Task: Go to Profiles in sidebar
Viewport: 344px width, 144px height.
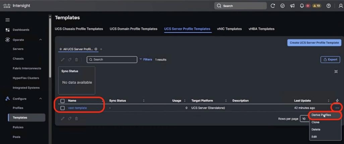Action: pos(18,108)
